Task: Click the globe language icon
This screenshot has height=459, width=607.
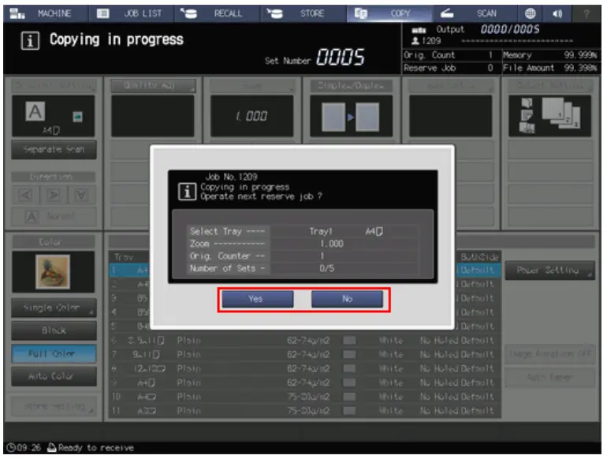Action: click(530, 13)
